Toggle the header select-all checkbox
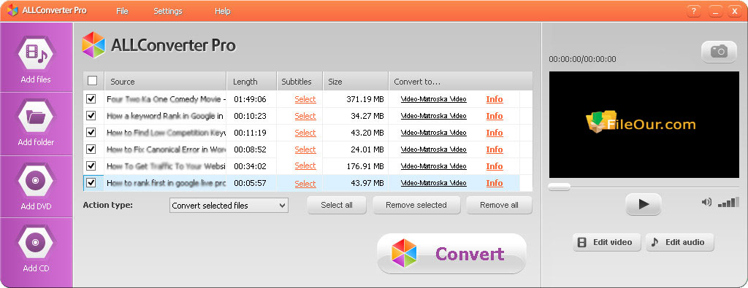This screenshot has height=288, width=748. pos(93,81)
